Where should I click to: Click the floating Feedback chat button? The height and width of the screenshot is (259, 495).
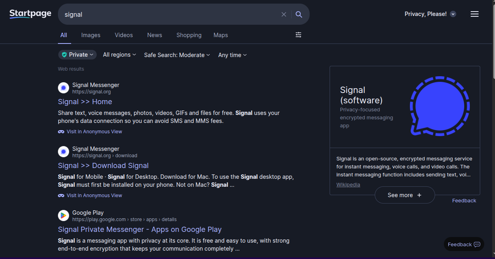[x=464, y=244]
